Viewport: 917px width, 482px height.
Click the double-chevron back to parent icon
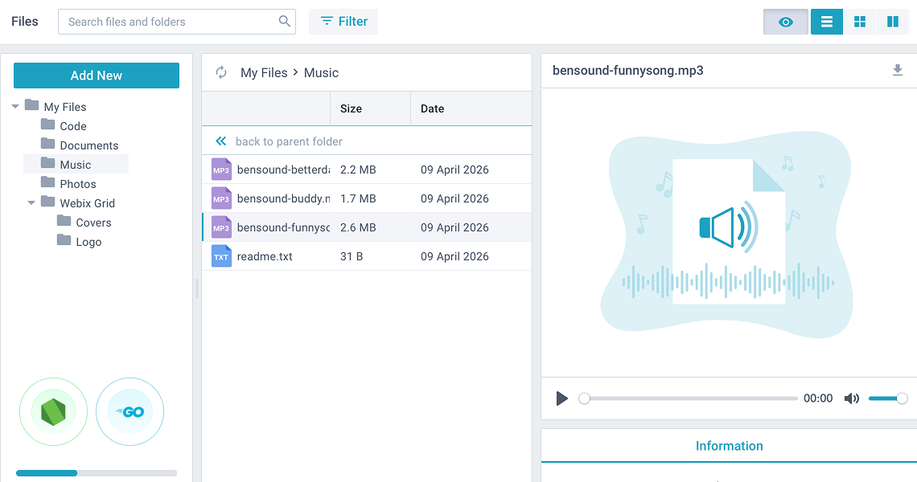[x=221, y=141]
